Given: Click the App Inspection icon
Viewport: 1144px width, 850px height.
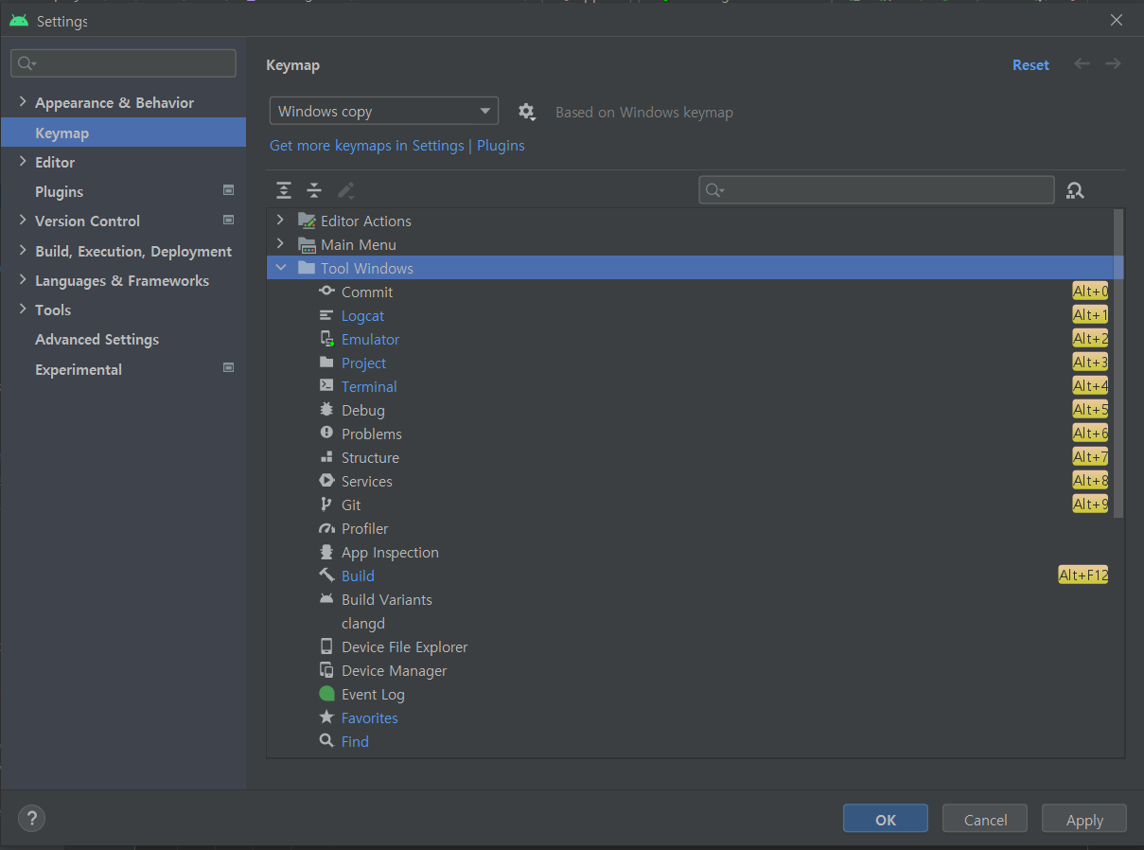Looking at the screenshot, I should [x=326, y=552].
